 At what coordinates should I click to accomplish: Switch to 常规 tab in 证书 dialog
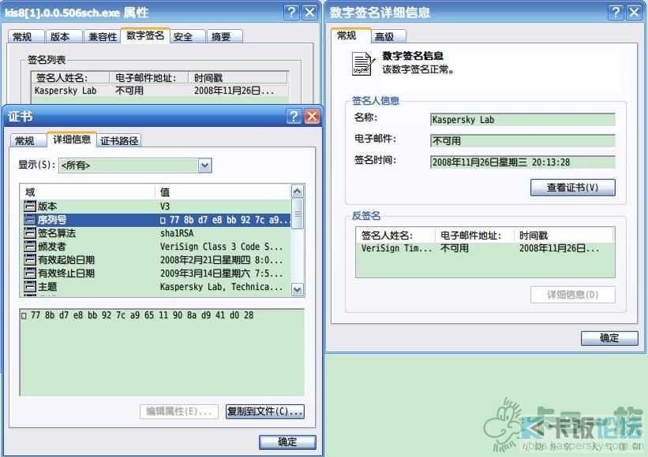pyautogui.click(x=28, y=141)
